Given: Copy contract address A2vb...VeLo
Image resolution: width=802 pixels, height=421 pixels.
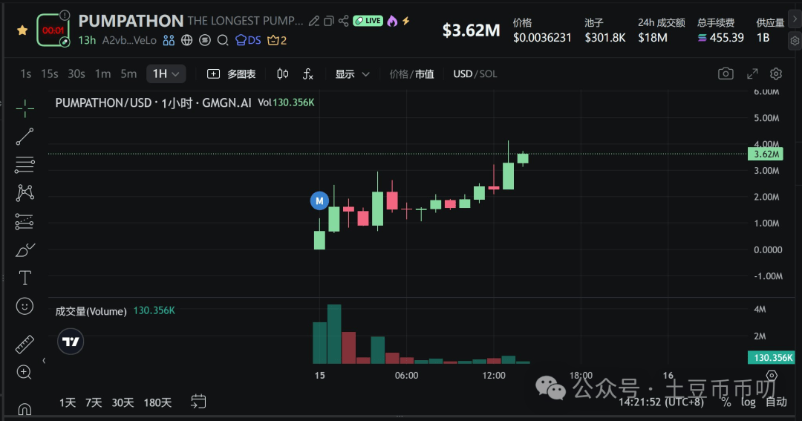Looking at the screenshot, I should coord(129,40).
